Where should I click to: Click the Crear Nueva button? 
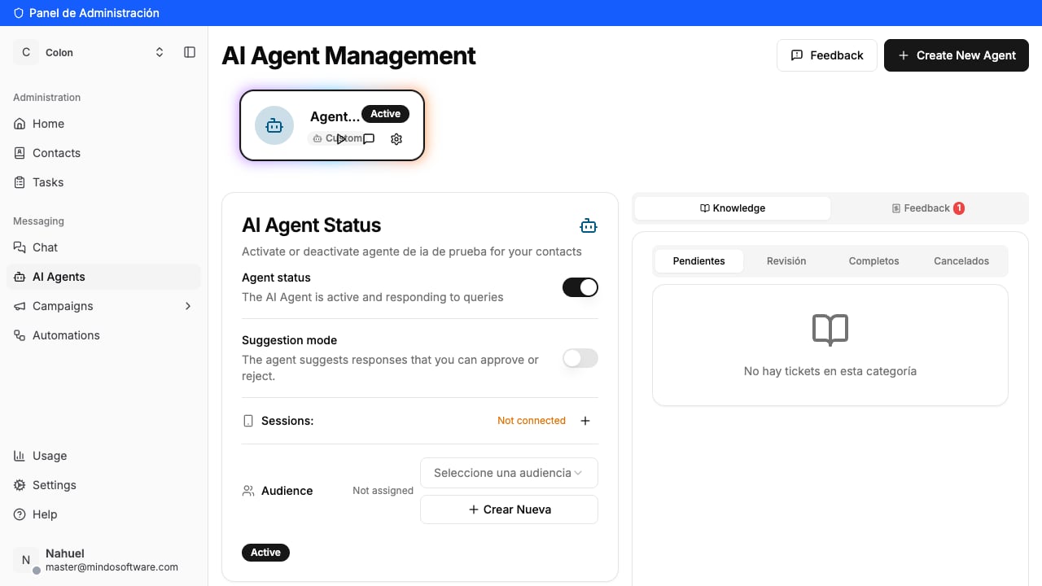point(509,509)
